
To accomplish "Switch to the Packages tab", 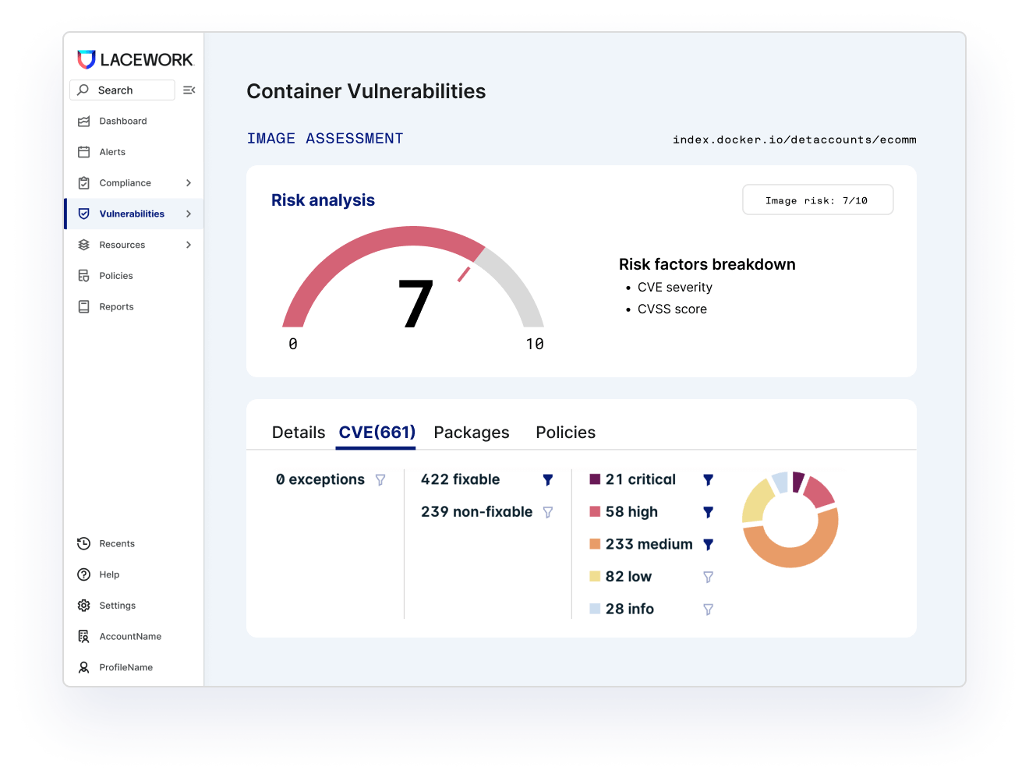I will click(471, 433).
